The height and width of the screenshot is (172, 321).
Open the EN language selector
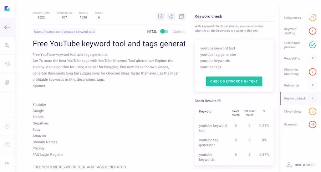[x=7, y=163]
